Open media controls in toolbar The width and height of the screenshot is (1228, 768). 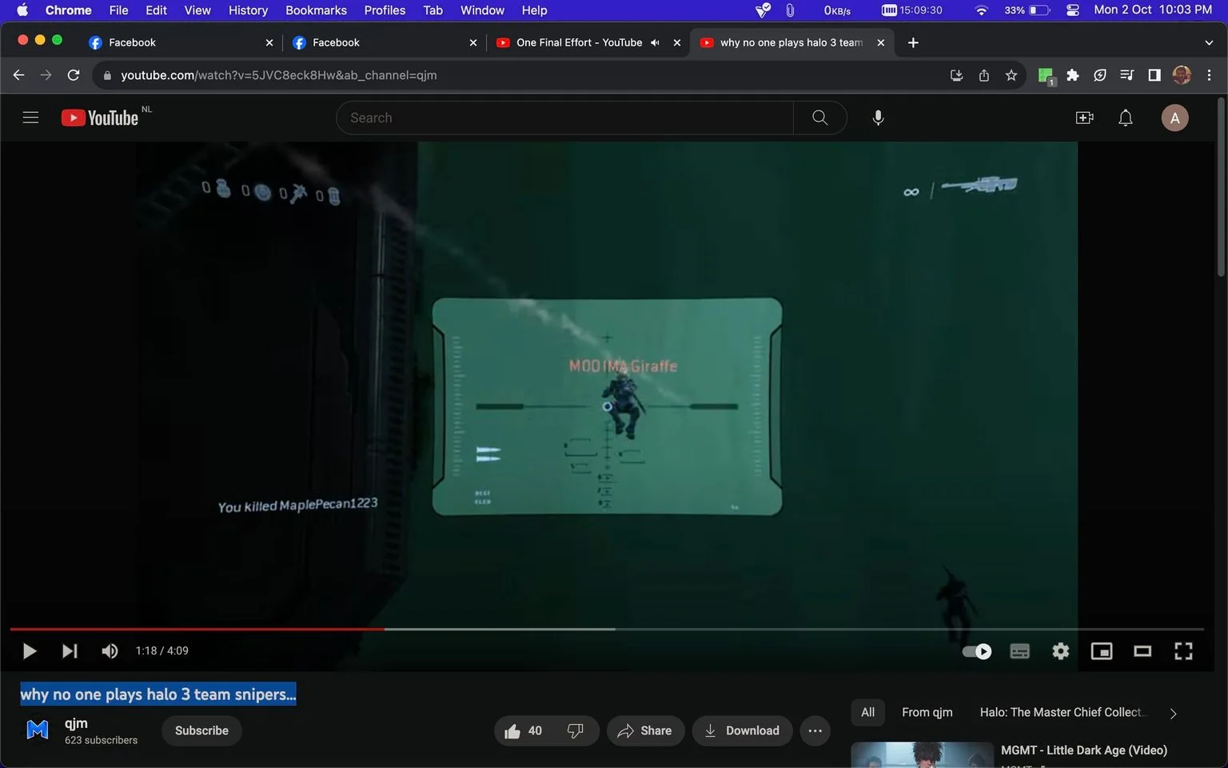(1127, 75)
